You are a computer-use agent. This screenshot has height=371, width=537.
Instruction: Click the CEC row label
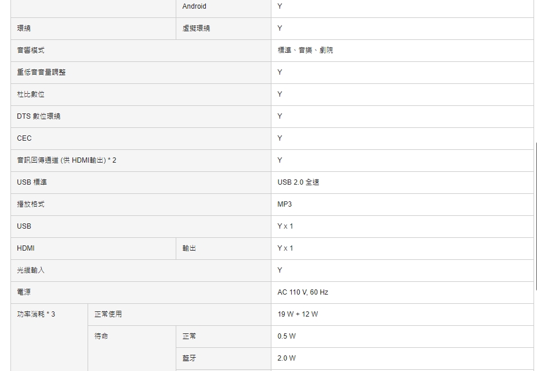point(24,138)
